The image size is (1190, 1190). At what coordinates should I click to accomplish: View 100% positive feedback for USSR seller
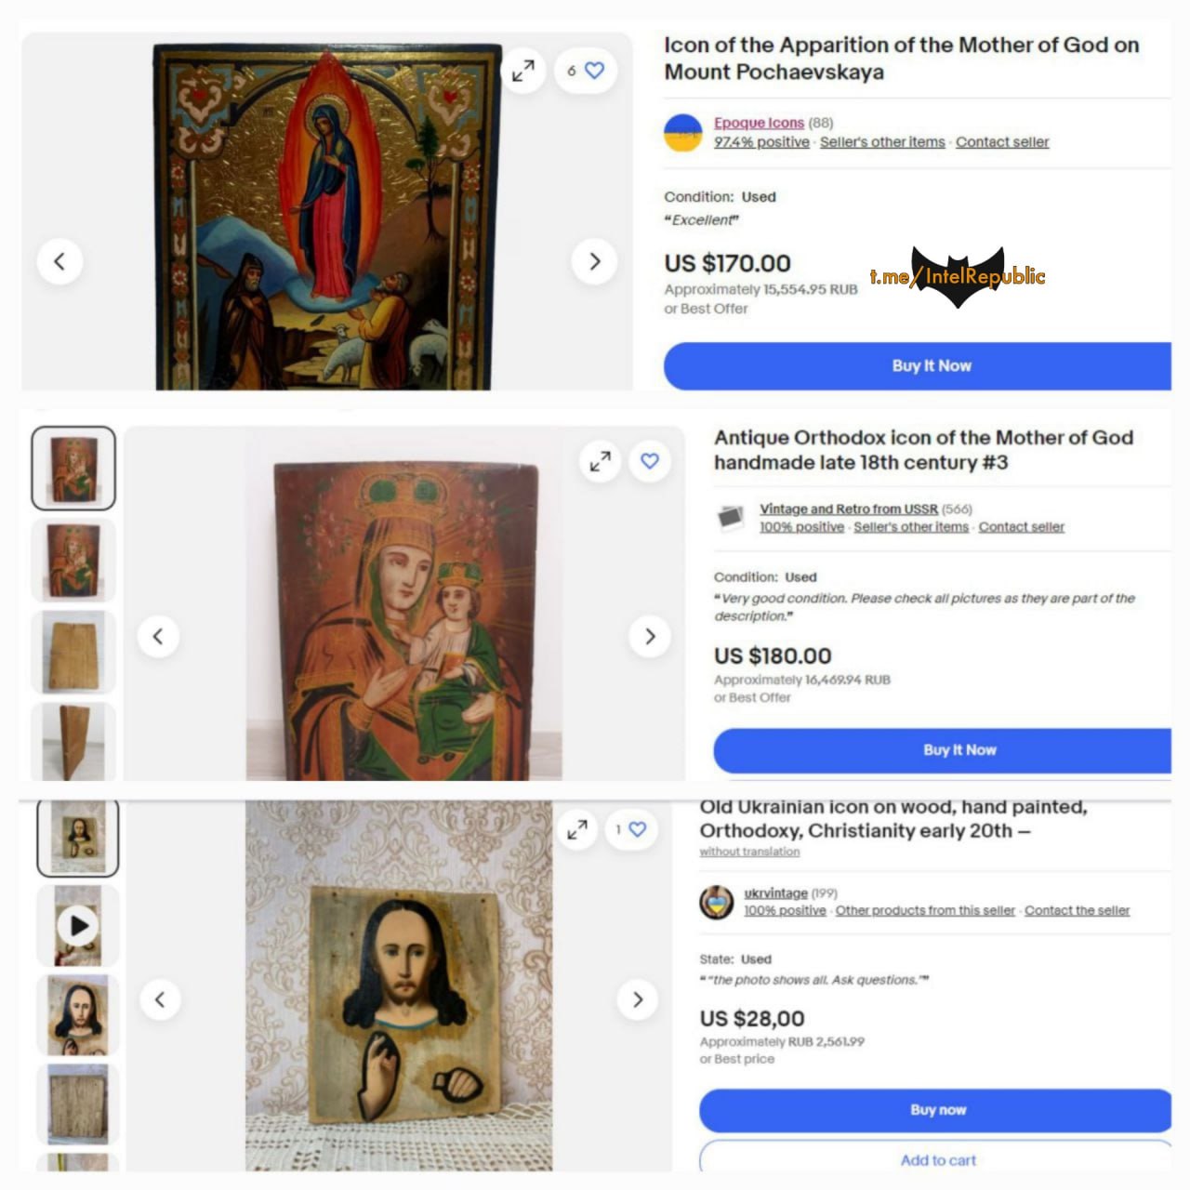tap(801, 527)
